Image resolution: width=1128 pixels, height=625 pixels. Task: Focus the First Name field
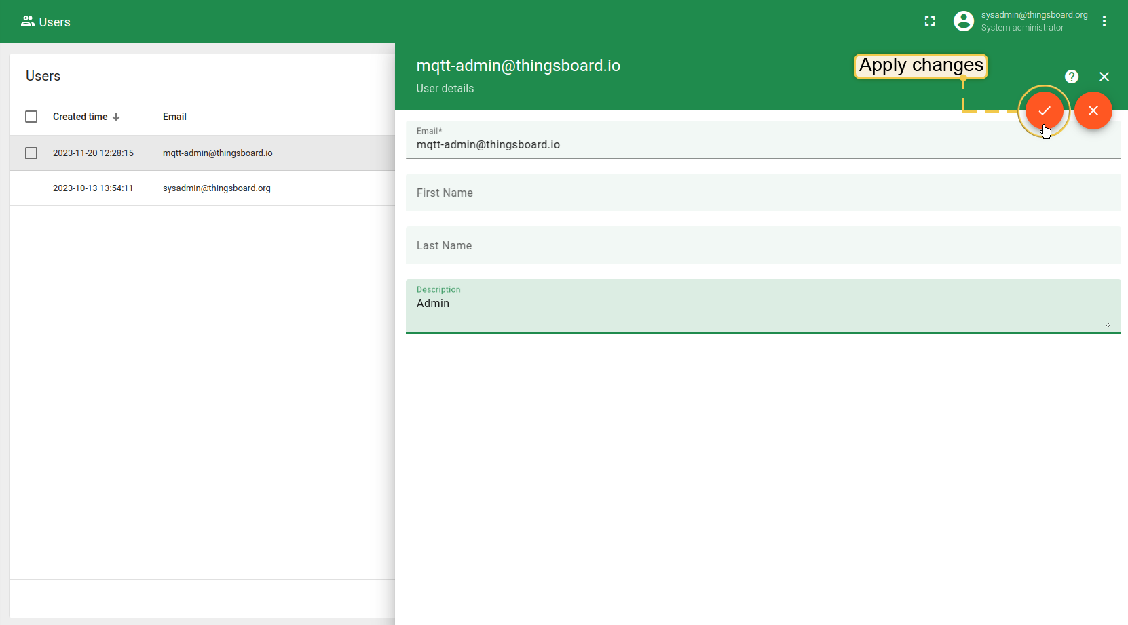point(763,193)
